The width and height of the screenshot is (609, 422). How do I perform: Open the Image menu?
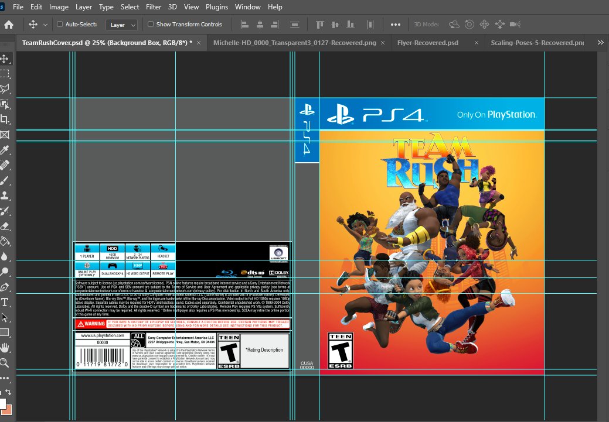(x=59, y=7)
